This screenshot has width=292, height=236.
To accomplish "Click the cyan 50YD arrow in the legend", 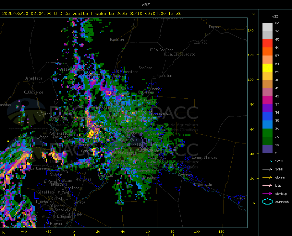I will pos(267,161).
